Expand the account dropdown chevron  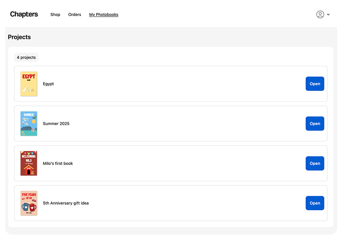coord(328,15)
